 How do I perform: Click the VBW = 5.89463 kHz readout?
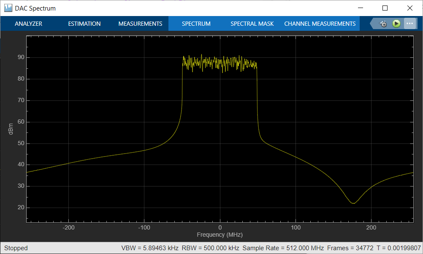click(x=150, y=248)
